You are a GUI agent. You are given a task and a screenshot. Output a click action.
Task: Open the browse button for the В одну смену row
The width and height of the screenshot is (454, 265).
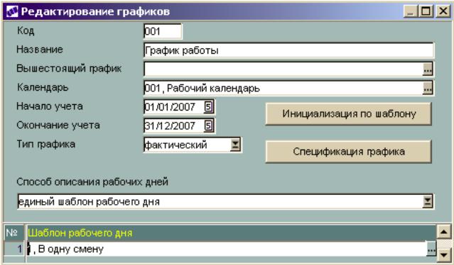tap(431, 249)
